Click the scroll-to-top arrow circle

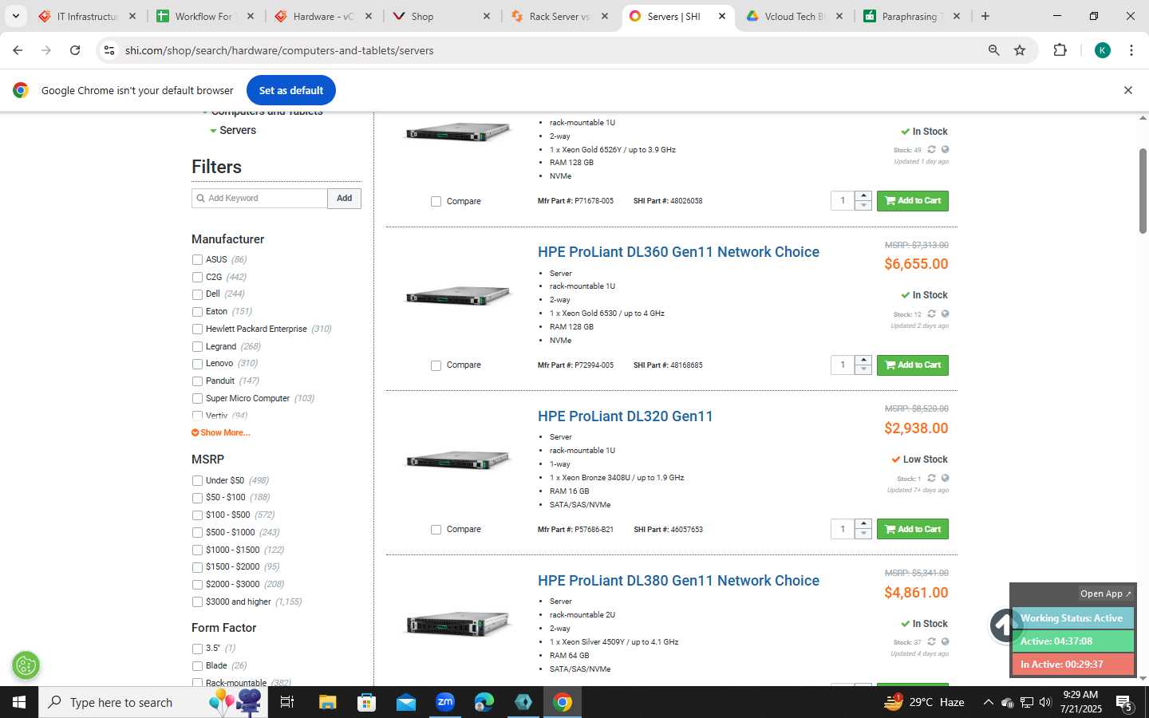[x=1005, y=625]
